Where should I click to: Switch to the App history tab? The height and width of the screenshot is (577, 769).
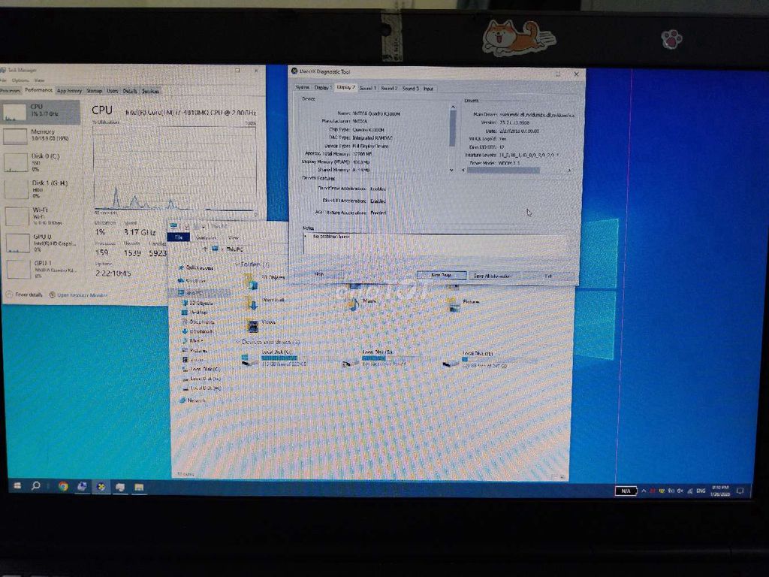coord(69,92)
